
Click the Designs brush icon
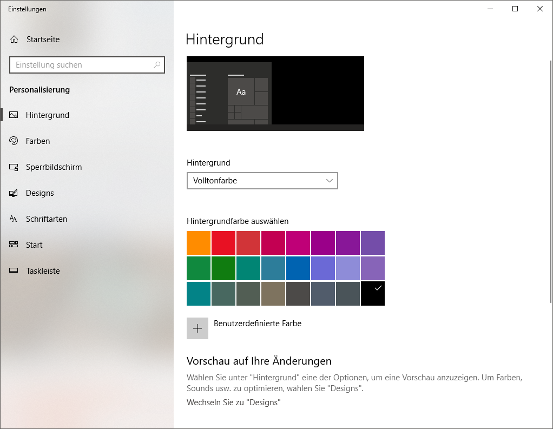14,193
